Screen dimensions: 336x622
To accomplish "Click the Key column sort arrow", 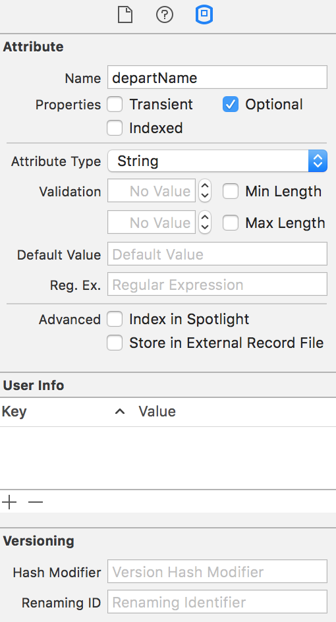I will 120,411.
